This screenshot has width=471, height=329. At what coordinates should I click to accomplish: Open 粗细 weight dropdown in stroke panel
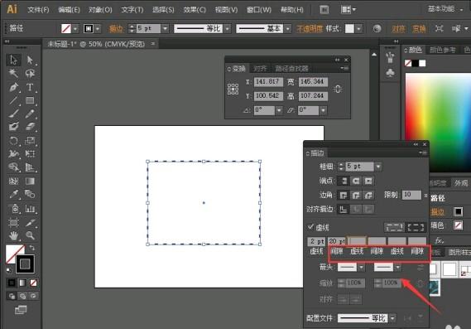point(378,167)
